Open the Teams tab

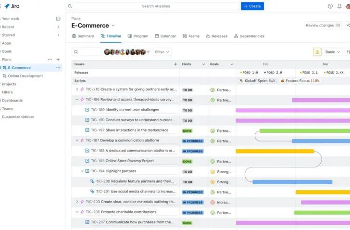click(191, 36)
